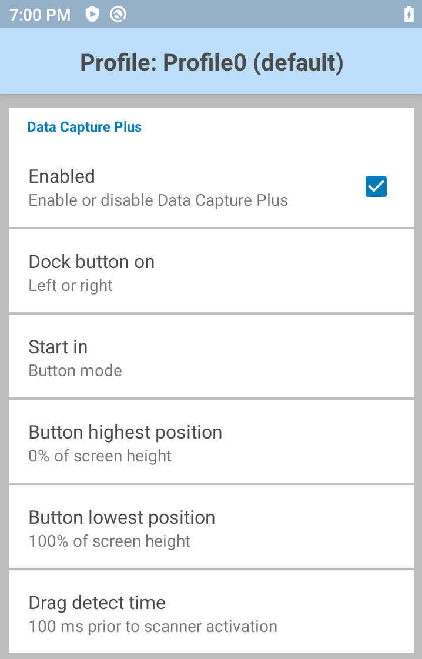422x659 pixels.
Task: Open Drag detect time setting
Action: [x=212, y=612]
